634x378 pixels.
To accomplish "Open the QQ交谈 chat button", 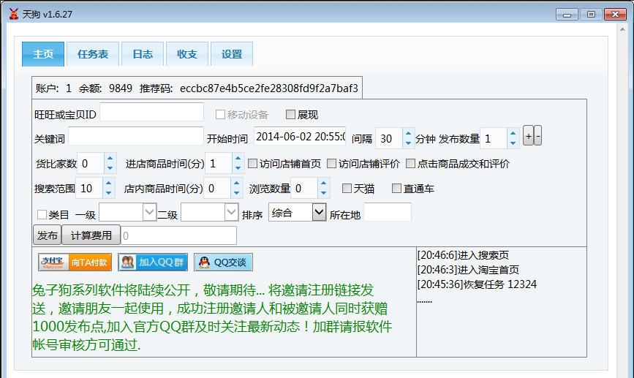I will [223, 262].
